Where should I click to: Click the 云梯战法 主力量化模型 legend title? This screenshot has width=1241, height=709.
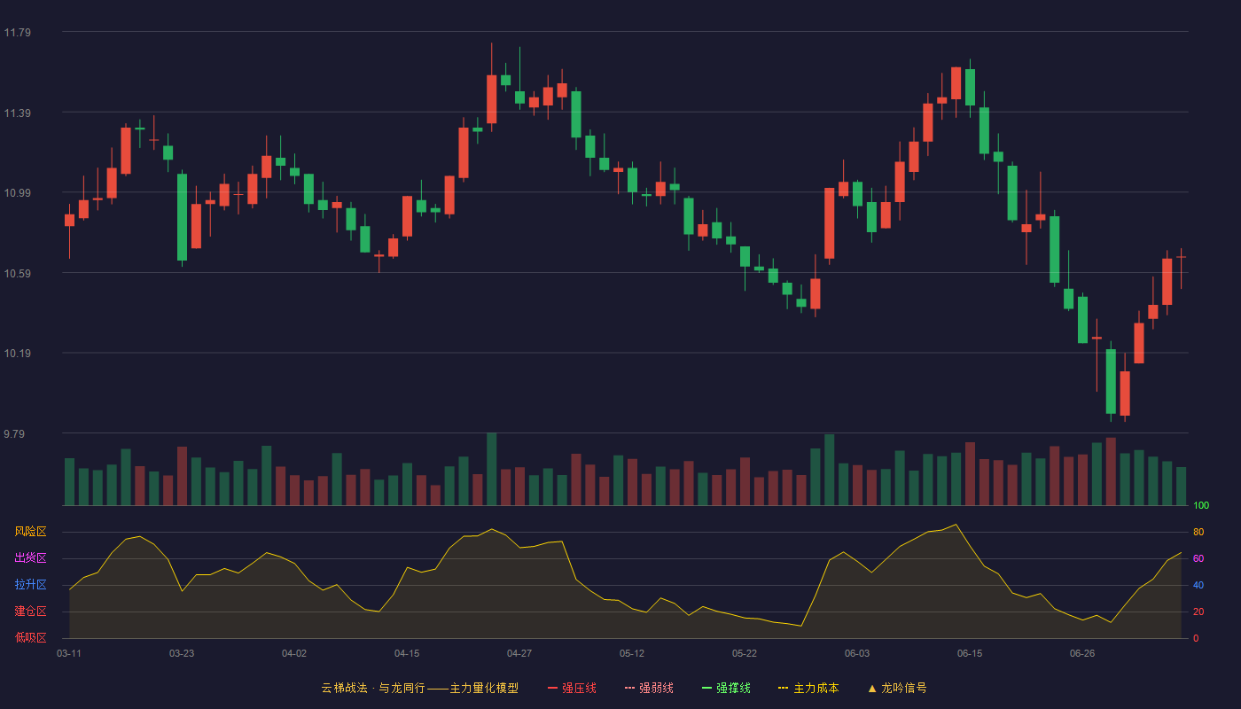pyautogui.click(x=419, y=688)
